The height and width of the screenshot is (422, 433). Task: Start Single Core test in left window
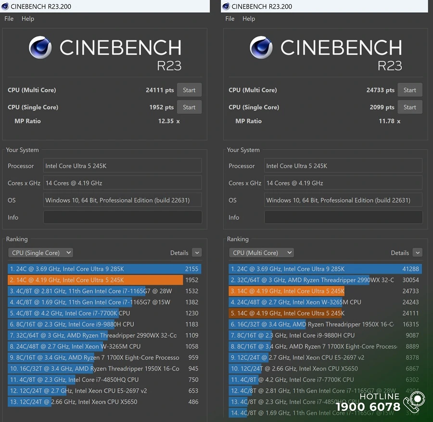(189, 107)
